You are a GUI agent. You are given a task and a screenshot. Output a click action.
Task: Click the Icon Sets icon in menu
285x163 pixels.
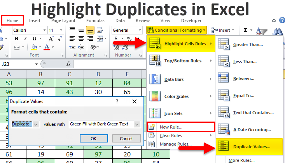155,113
